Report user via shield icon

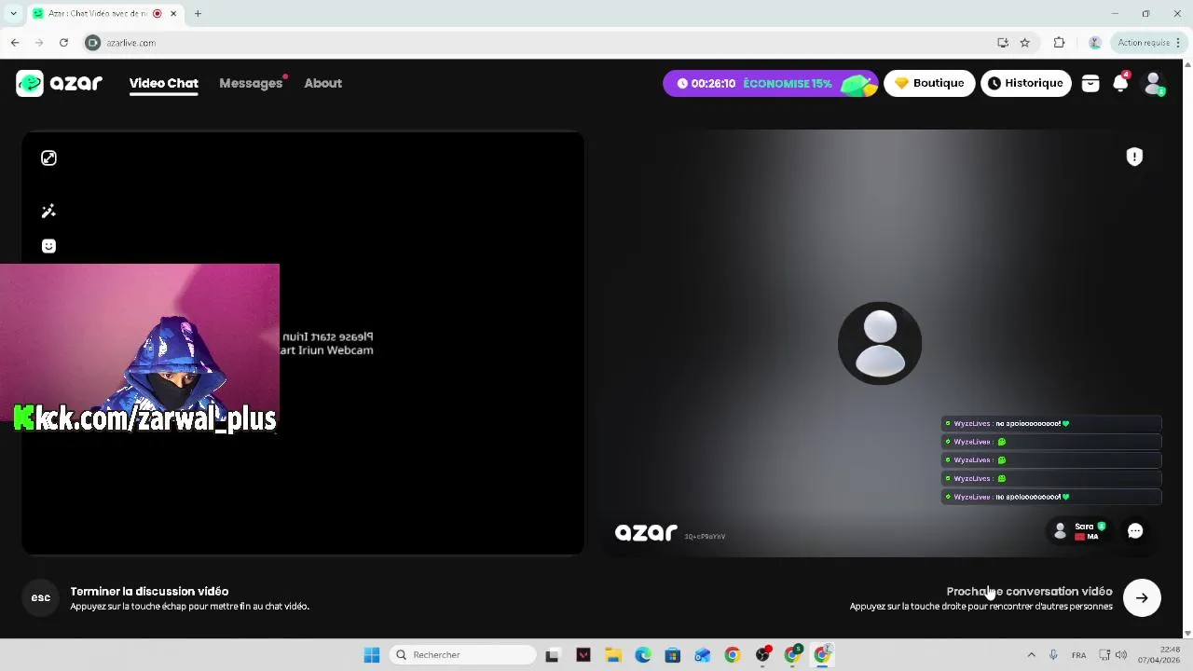tap(1134, 157)
